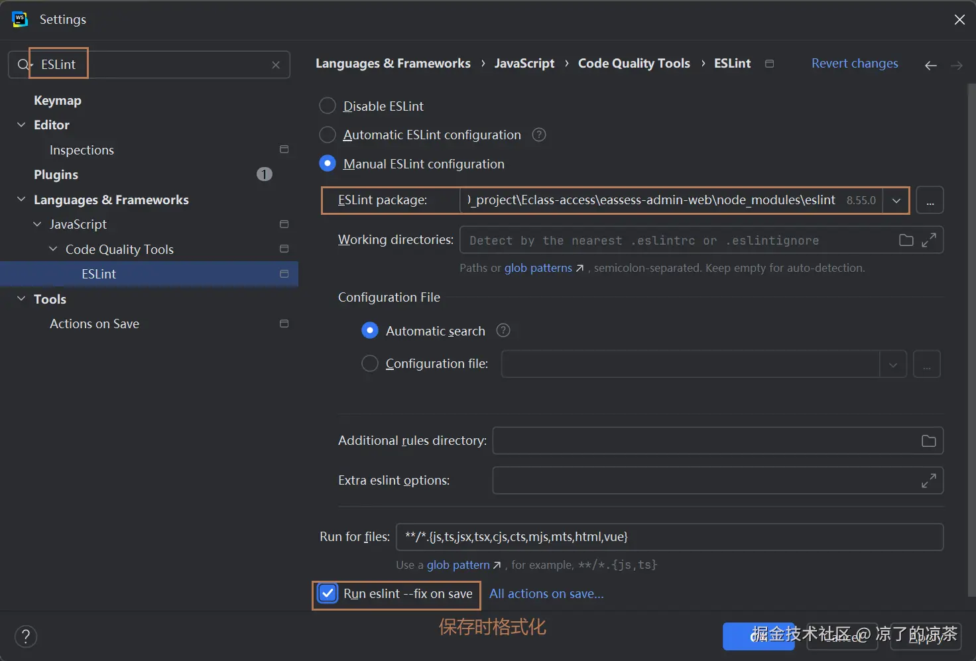Click project icon on Actions on Save row
Viewport: 976px width, 661px height.
pos(284,324)
